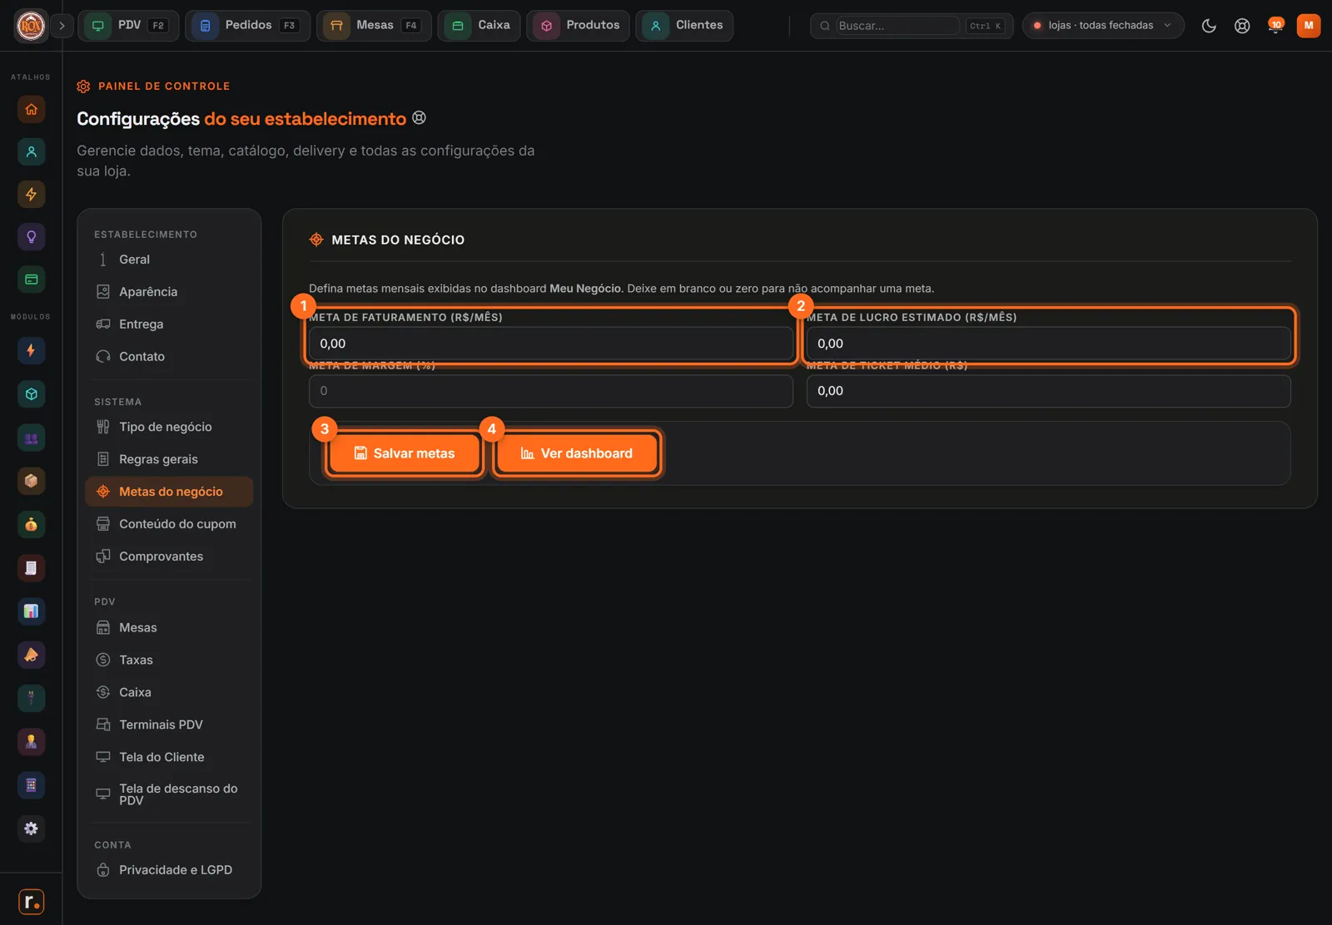The image size is (1332, 925).
Task: Open the Aparência settings section
Action: (169, 292)
